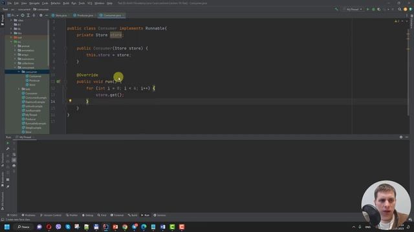Expand the collections package
Image resolution: width=414 pixels, height=232 pixels.
point(16,63)
